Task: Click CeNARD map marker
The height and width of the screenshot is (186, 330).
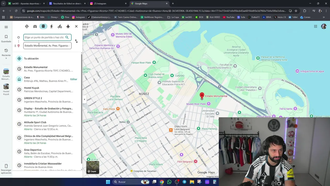Action: point(172,76)
